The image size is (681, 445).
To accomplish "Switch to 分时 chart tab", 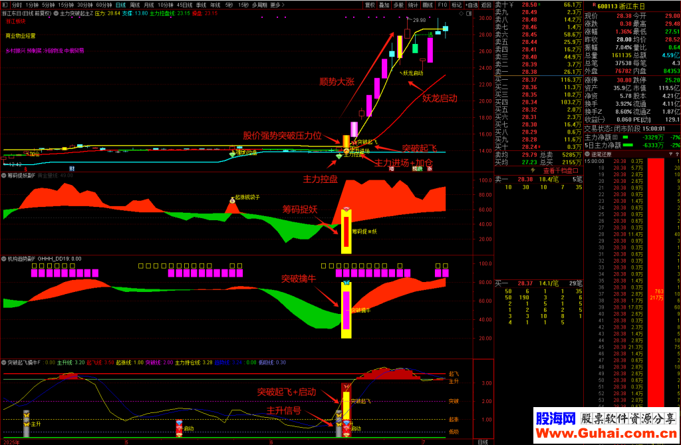I will pos(17,5).
